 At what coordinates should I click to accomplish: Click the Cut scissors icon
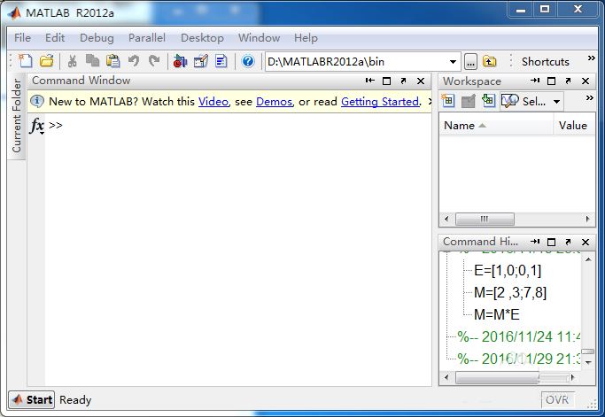pyautogui.click(x=72, y=61)
